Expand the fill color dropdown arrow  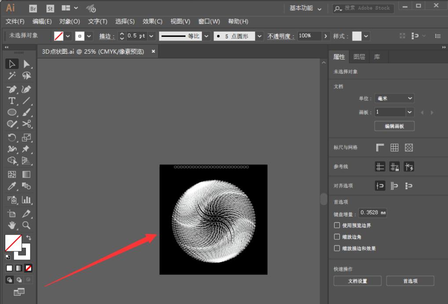click(x=68, y=36)
